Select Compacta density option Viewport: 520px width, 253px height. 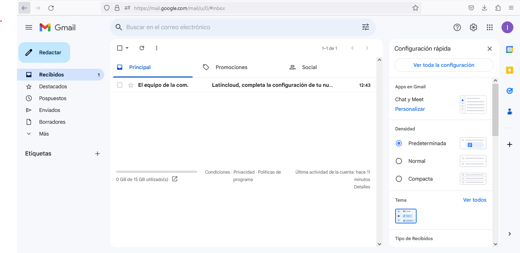click(399, 179)
